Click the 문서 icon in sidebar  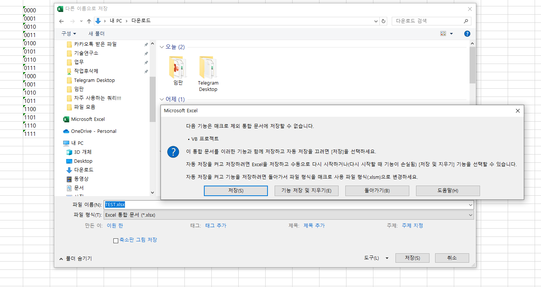coord(69,188)
